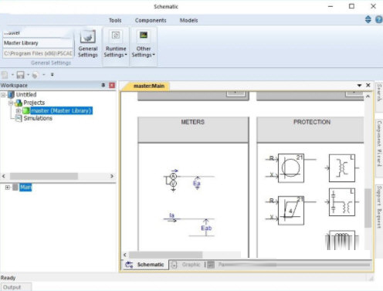
Task: Select Simulations in the workspace tree
Action: [38, 118]
